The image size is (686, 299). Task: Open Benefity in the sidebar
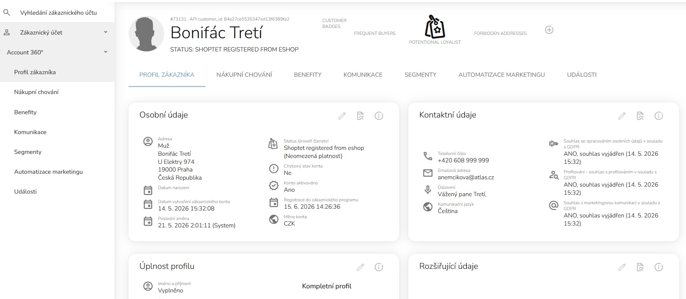25,112
